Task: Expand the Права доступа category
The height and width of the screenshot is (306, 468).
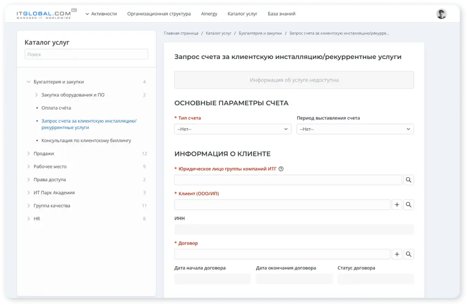Action: pos(29,180)
